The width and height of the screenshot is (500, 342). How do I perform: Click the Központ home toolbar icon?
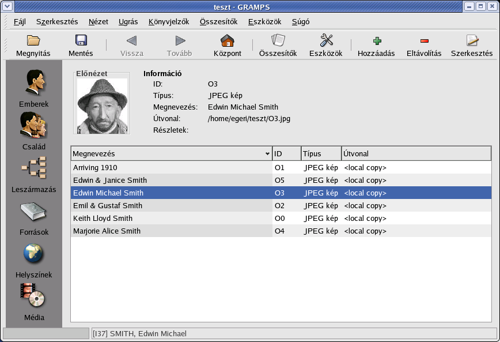[x=228, y=42]
